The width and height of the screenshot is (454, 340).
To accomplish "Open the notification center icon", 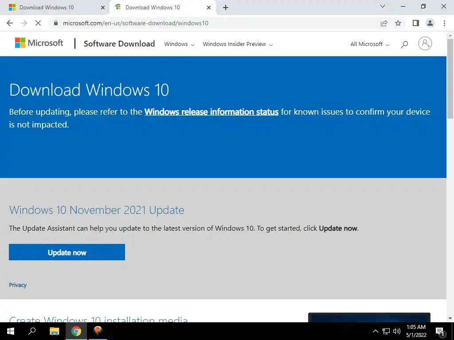I will (x=440, y=331).
